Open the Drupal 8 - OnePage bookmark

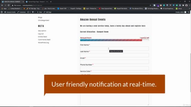[x=75, y=9]
